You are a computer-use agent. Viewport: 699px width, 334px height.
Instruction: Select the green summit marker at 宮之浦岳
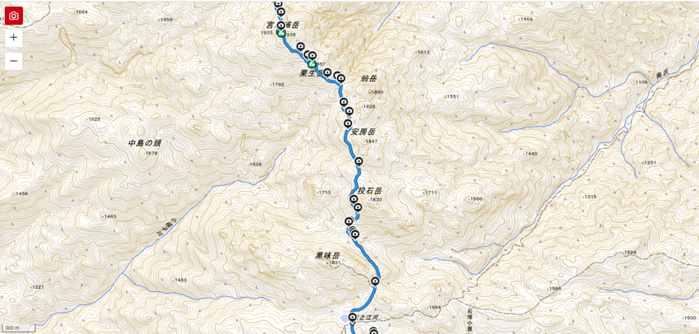point(281,33)
